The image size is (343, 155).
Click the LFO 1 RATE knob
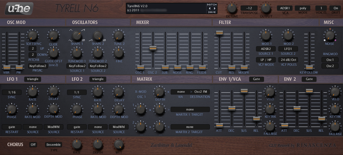(32, 92)
